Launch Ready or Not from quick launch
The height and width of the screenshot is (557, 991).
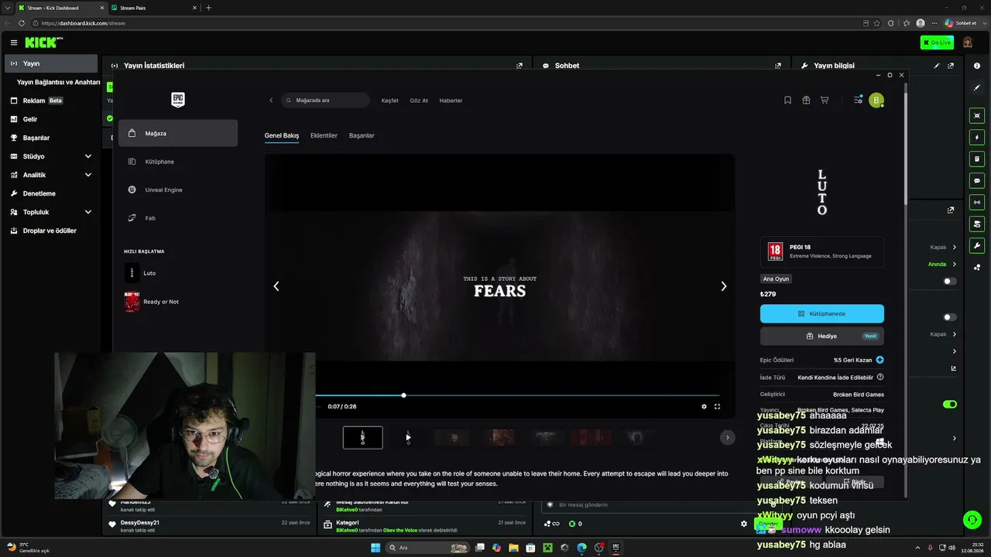[x=178, y=302]
